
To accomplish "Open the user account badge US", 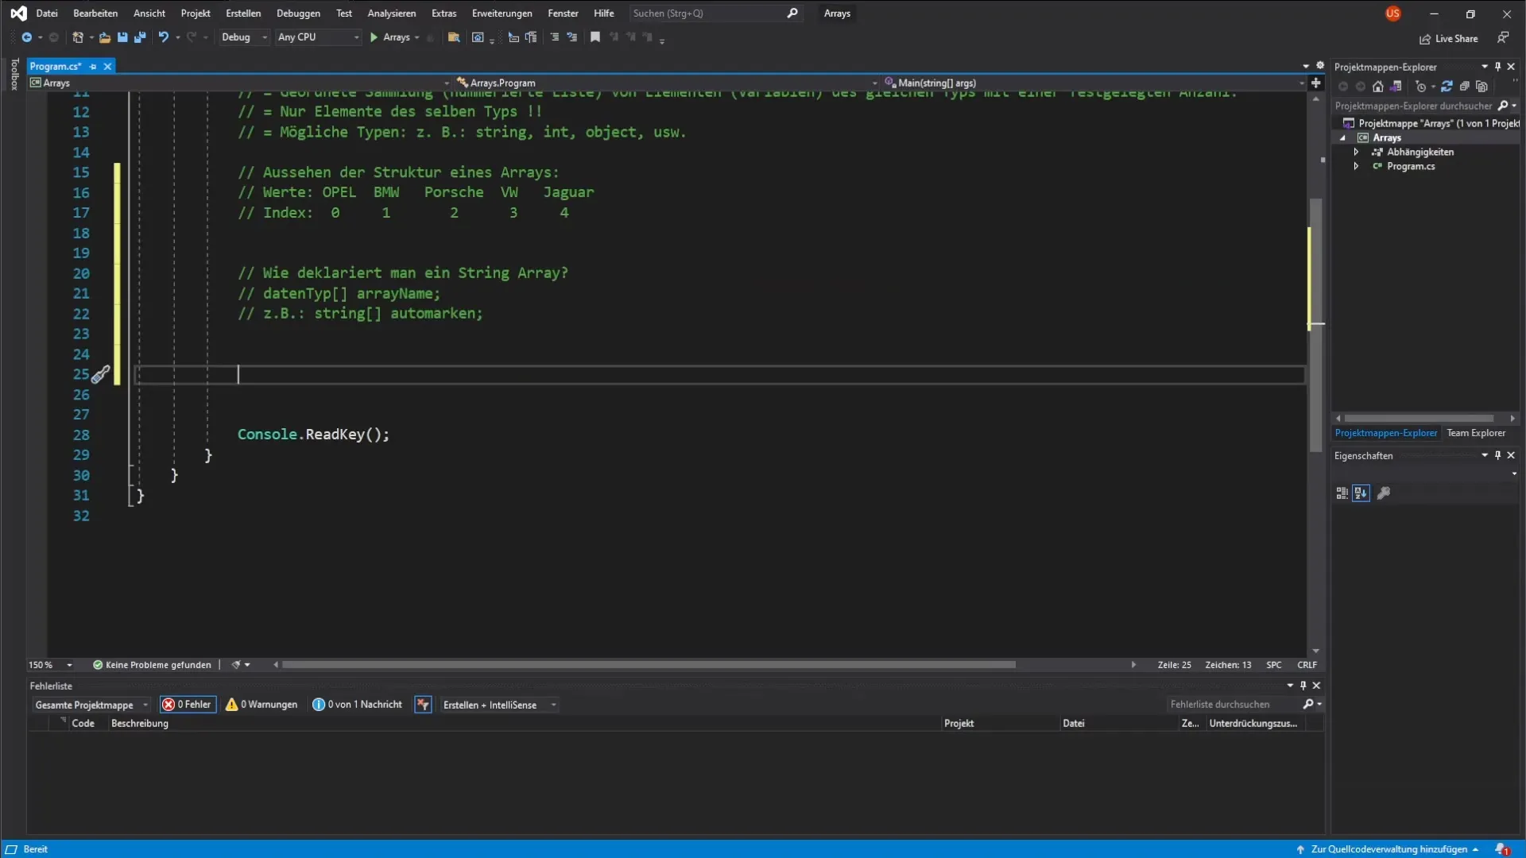I will [x=1392, y=14].
